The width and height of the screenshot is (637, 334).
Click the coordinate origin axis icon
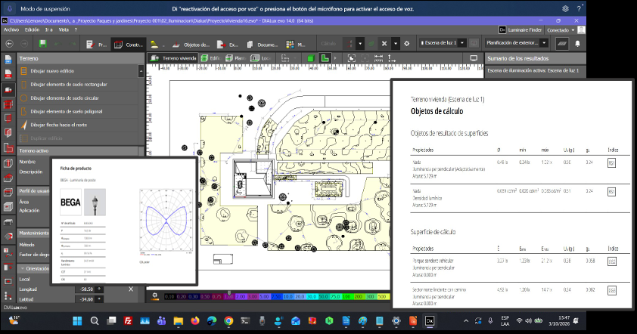point(392,58)
